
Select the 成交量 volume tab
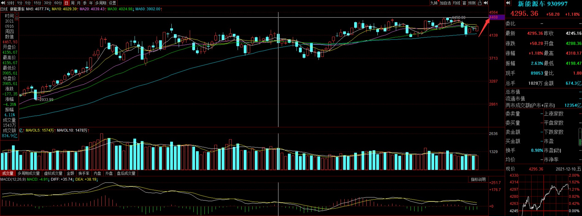click(8, 173)
